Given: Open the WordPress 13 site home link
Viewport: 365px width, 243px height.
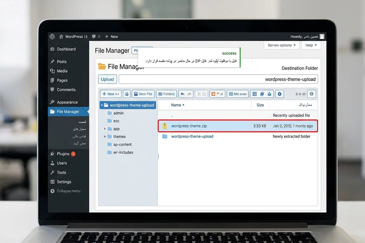Looking at the screenshot, I should (73, 36).
